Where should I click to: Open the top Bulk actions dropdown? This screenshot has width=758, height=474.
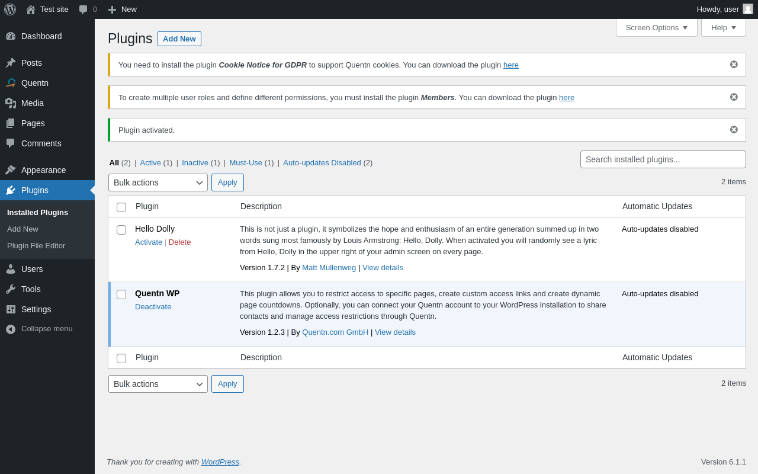(158, 182)
